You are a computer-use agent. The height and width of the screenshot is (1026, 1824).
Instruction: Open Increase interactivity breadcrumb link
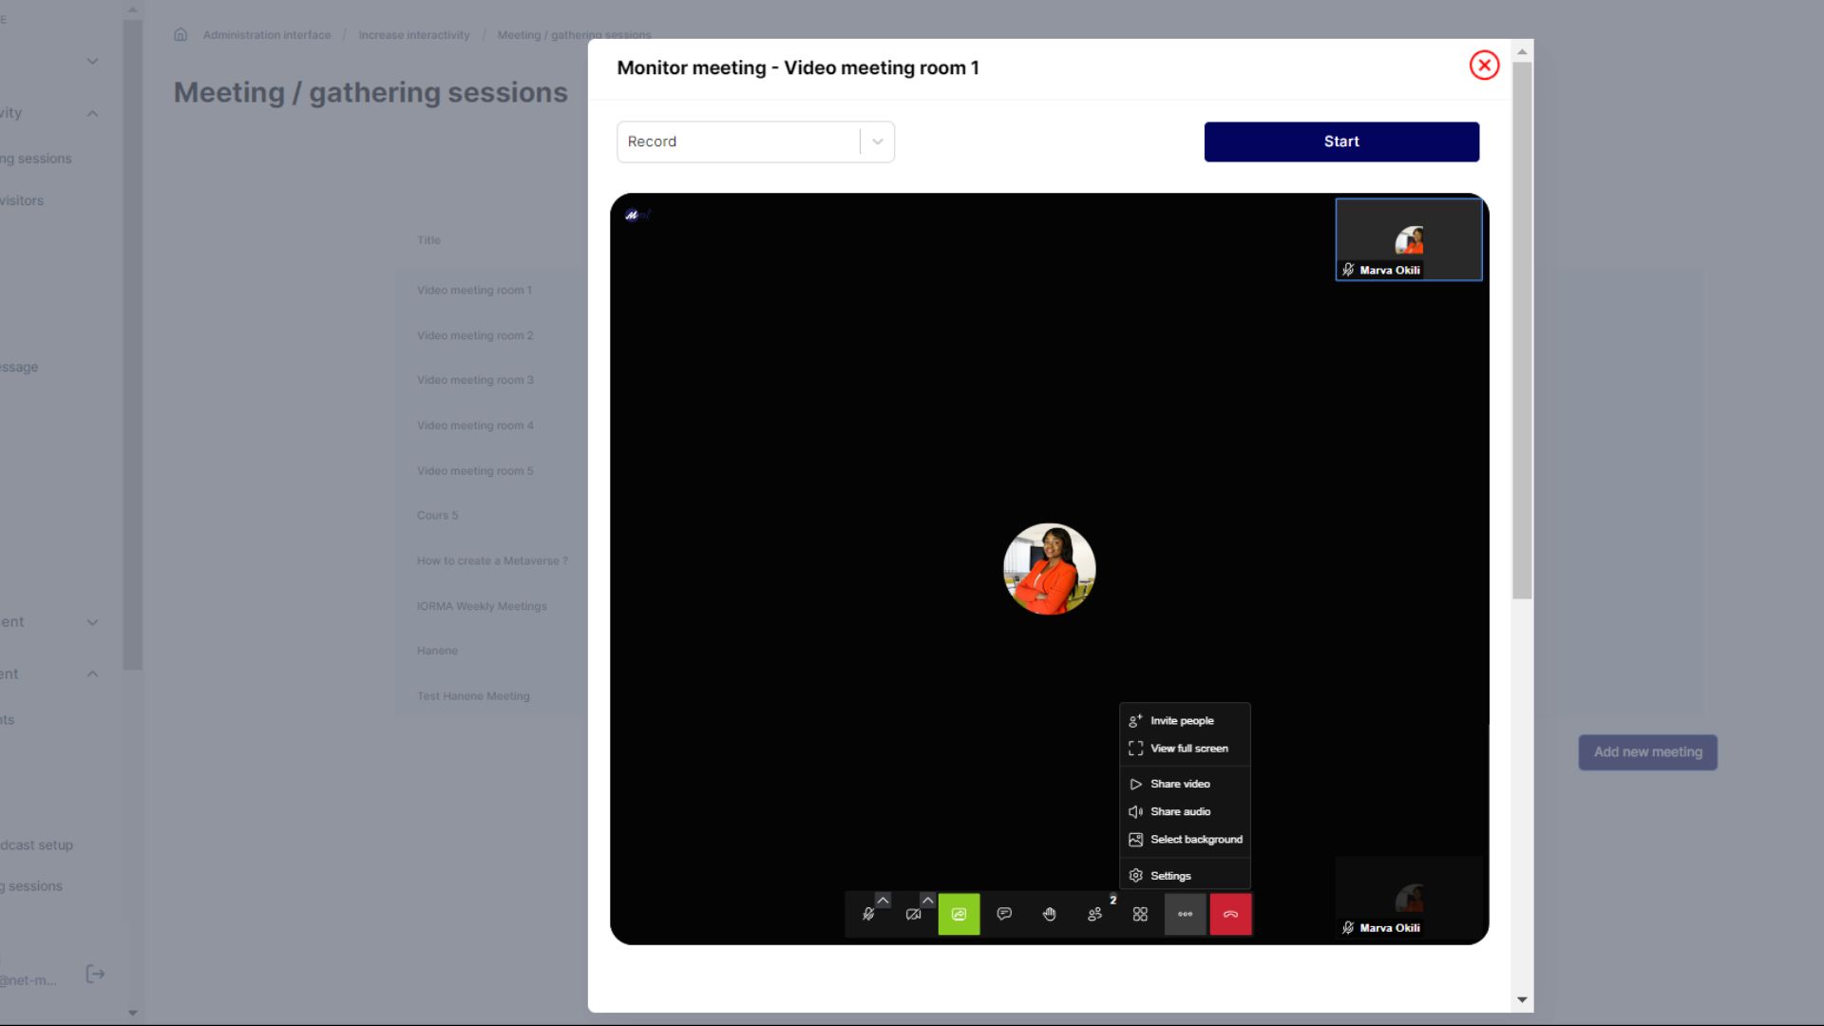pos(414,35)
